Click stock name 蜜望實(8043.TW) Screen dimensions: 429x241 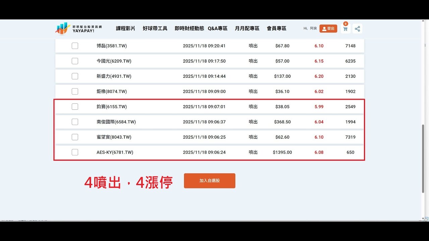coord(114,137)
